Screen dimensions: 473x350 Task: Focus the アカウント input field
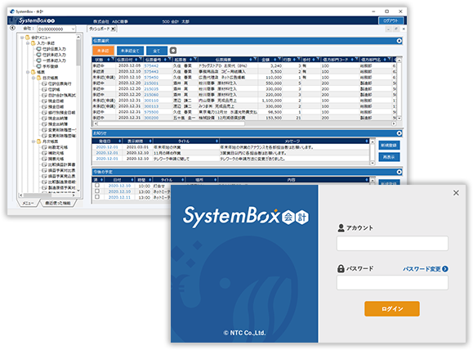[392, 244]
